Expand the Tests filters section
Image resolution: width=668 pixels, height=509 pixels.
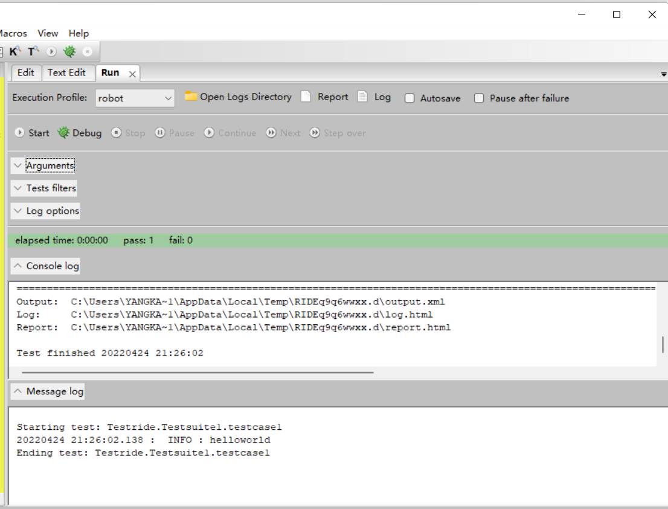(x=44, y=188)
